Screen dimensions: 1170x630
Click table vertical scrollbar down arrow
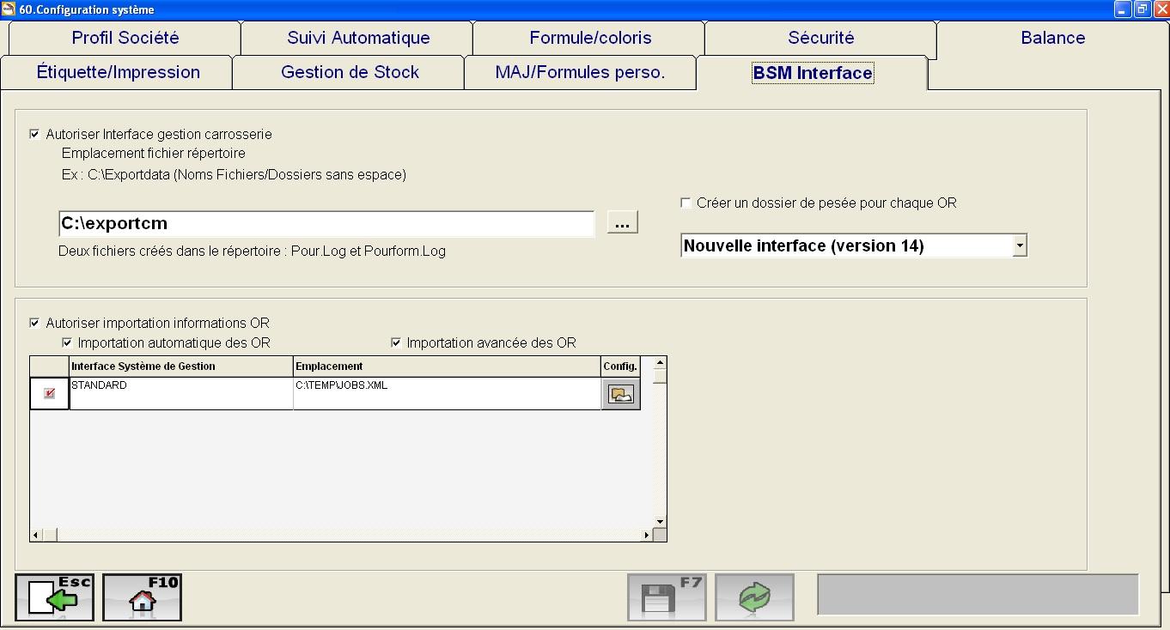(x=660, y=522)
